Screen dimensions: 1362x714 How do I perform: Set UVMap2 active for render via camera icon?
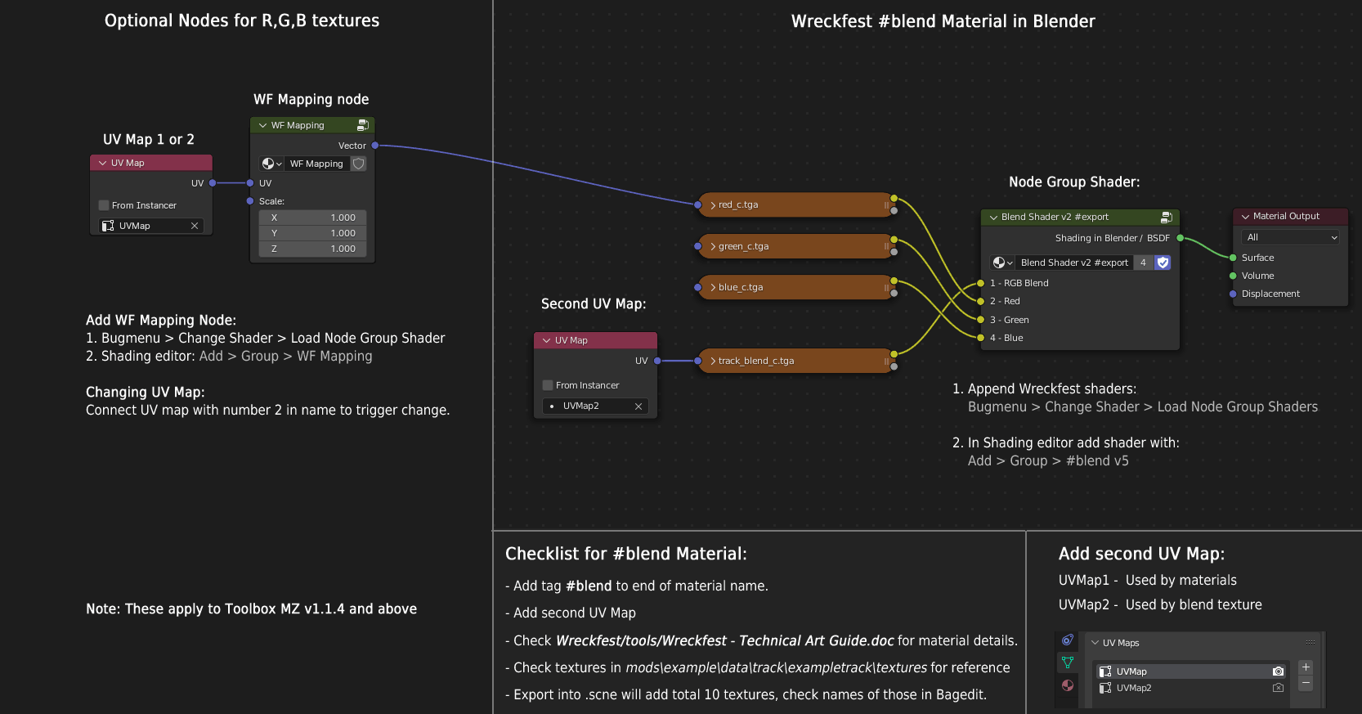1278,688
